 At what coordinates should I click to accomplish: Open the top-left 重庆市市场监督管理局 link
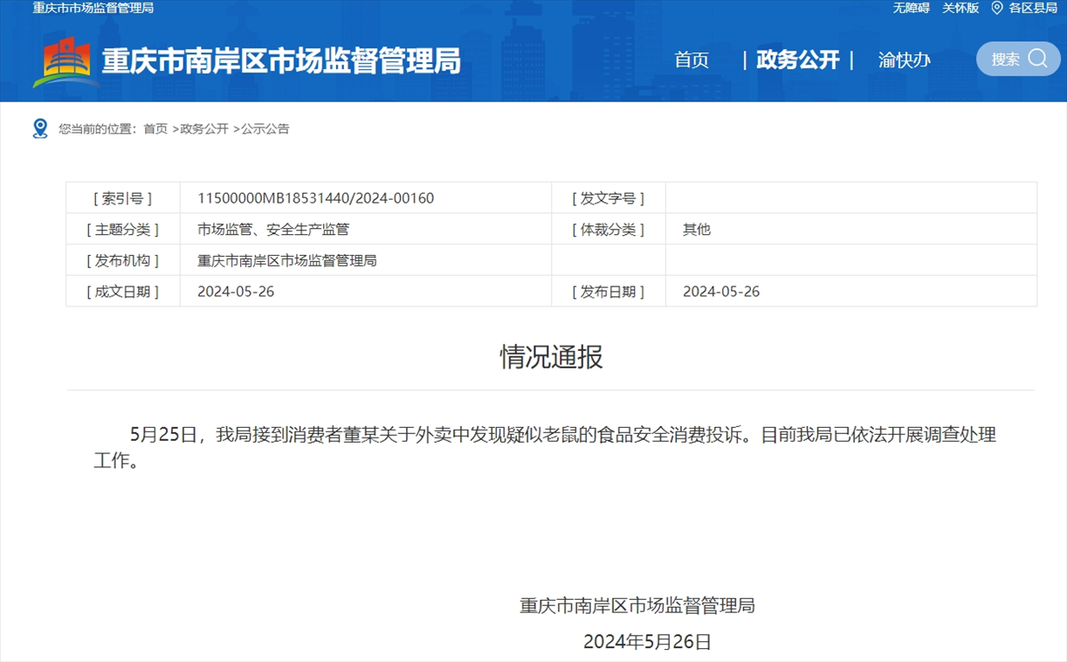(x=93, y=8)
